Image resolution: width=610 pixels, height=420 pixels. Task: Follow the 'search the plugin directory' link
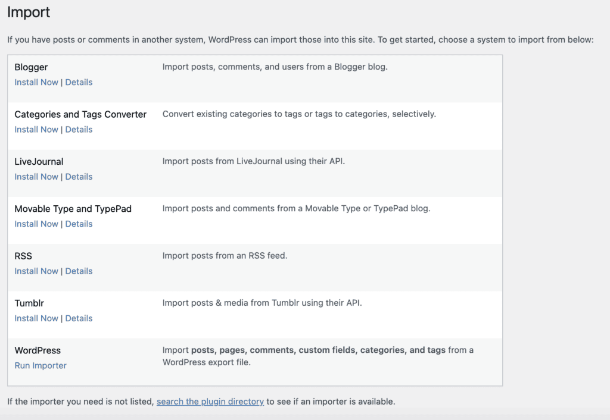click(210, 402)
